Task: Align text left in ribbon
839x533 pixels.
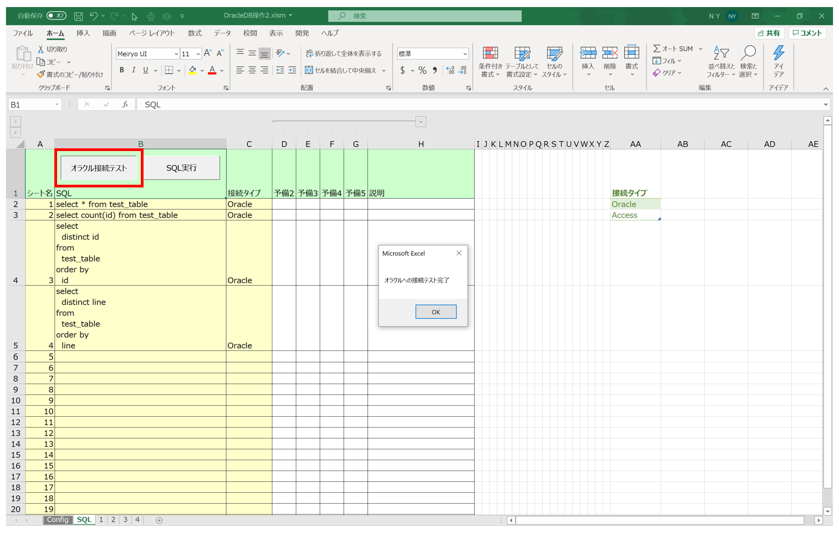Action: (x=240, y=70)
